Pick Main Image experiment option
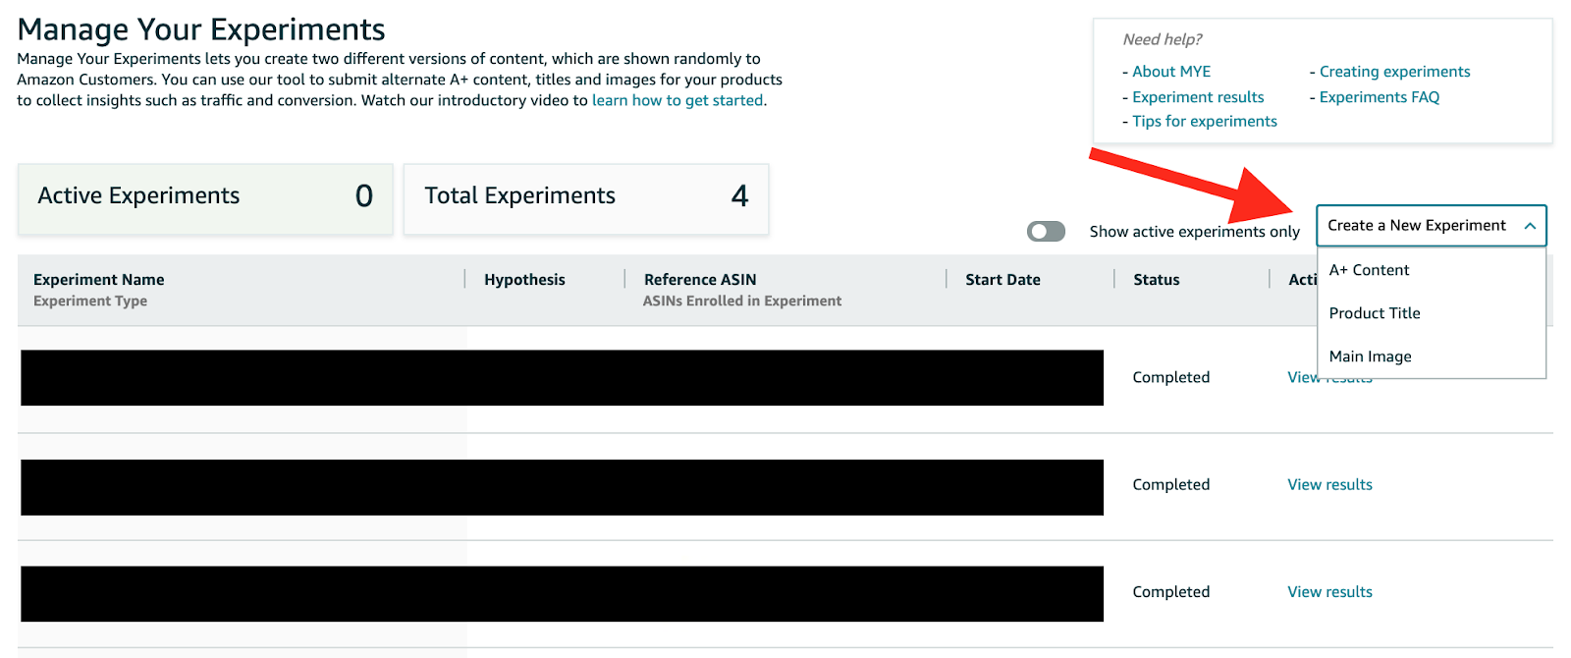The image size is (1571, 658). click(1370, 356)
